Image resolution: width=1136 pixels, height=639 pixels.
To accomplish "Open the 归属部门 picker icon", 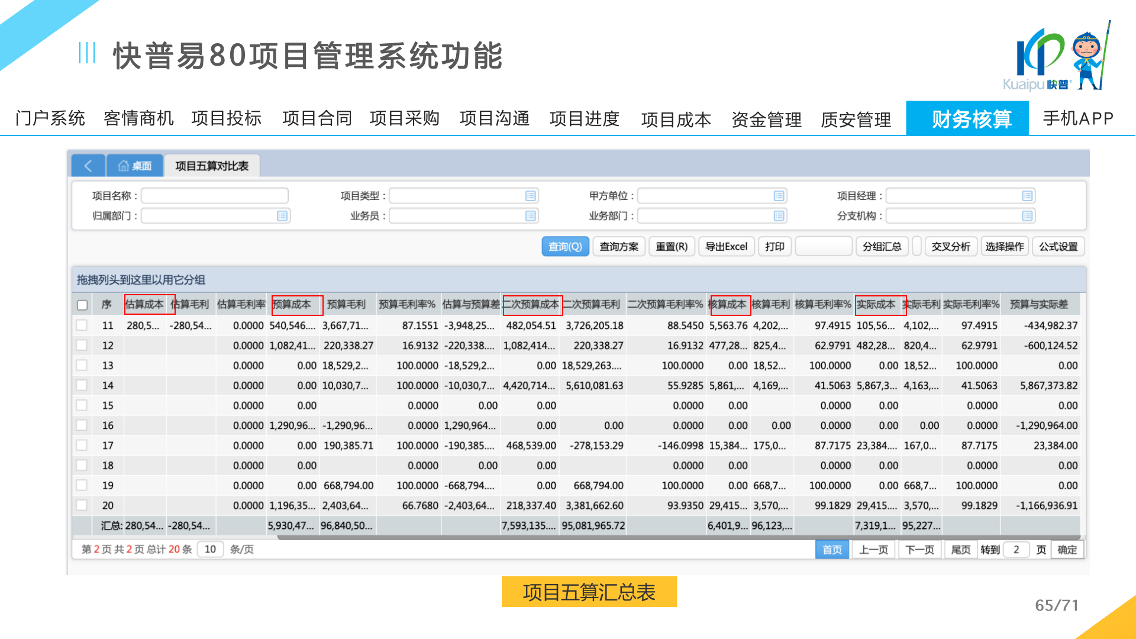I will [282, 216].
